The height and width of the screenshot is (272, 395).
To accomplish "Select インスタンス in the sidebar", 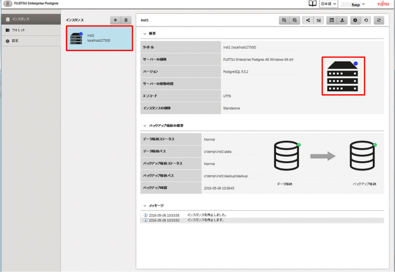I will click(x=31, y=19).
